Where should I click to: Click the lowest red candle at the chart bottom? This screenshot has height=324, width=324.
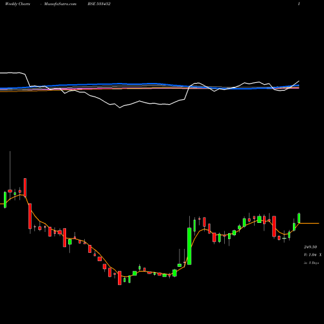[x=119, y=278]
